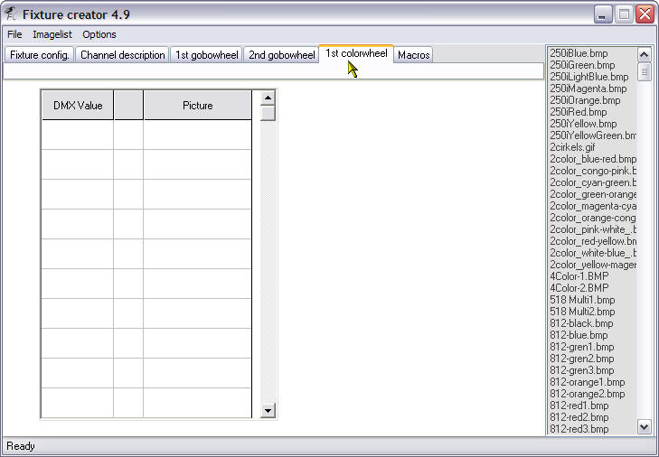Switch to the Macros tab
659x457 pixels.
pos(413,55)
